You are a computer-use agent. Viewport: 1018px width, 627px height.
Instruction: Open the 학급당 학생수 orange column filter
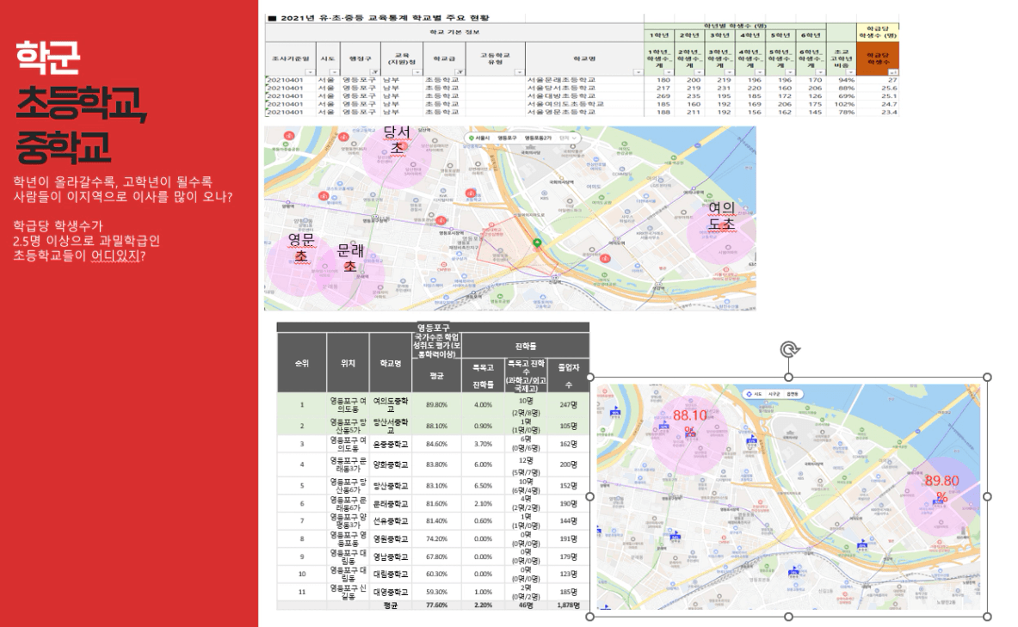pos(893,72)
